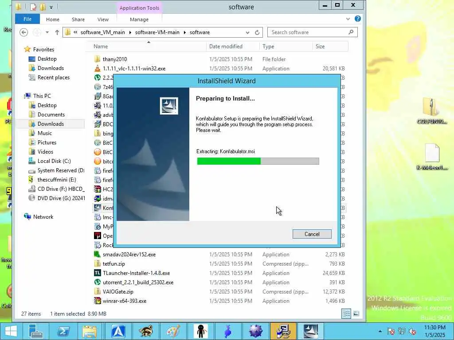
Task: Open the File Explorer taskbar button
Action: tap(90, 331)
